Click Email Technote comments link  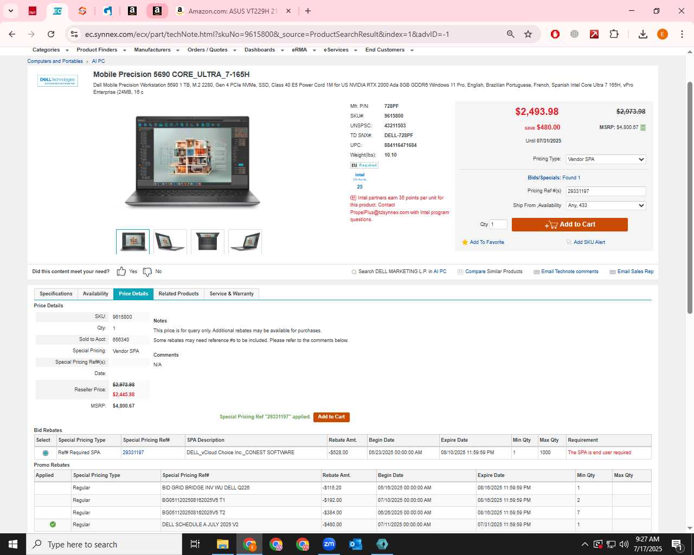pos(570,272)
